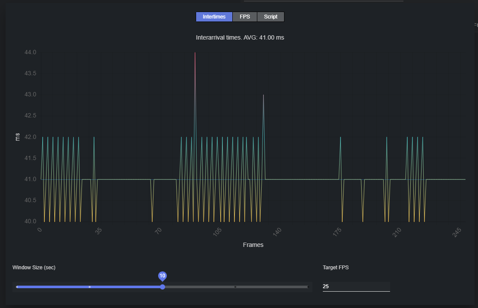Click the 43.0 ms peak on the chart
478x308 pixels.
[263, 95]
